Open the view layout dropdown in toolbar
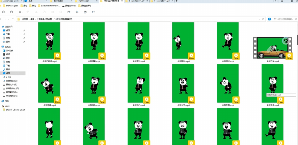 coord(21,12)
